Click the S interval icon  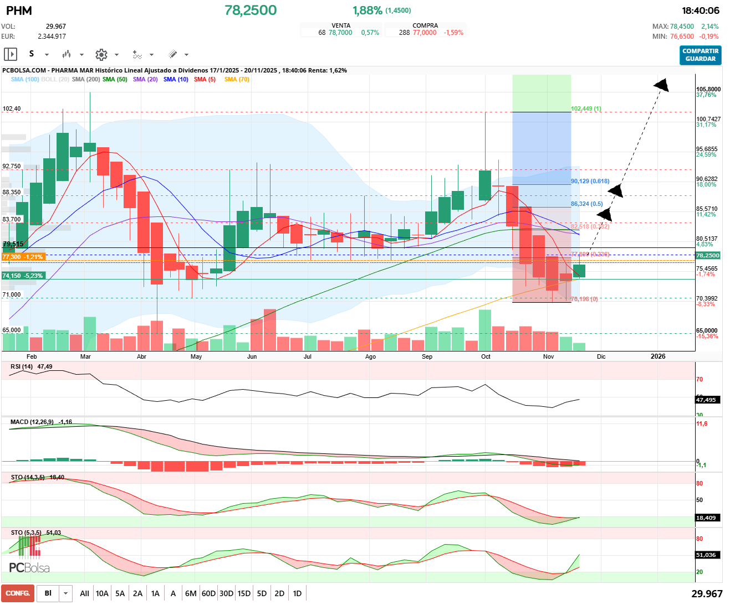pyautogui.click(x=32, y=54)
